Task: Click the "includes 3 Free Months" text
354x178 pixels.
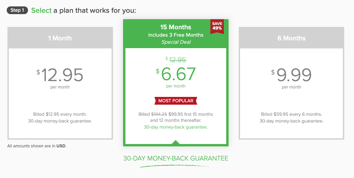Action: coord(176,35)
